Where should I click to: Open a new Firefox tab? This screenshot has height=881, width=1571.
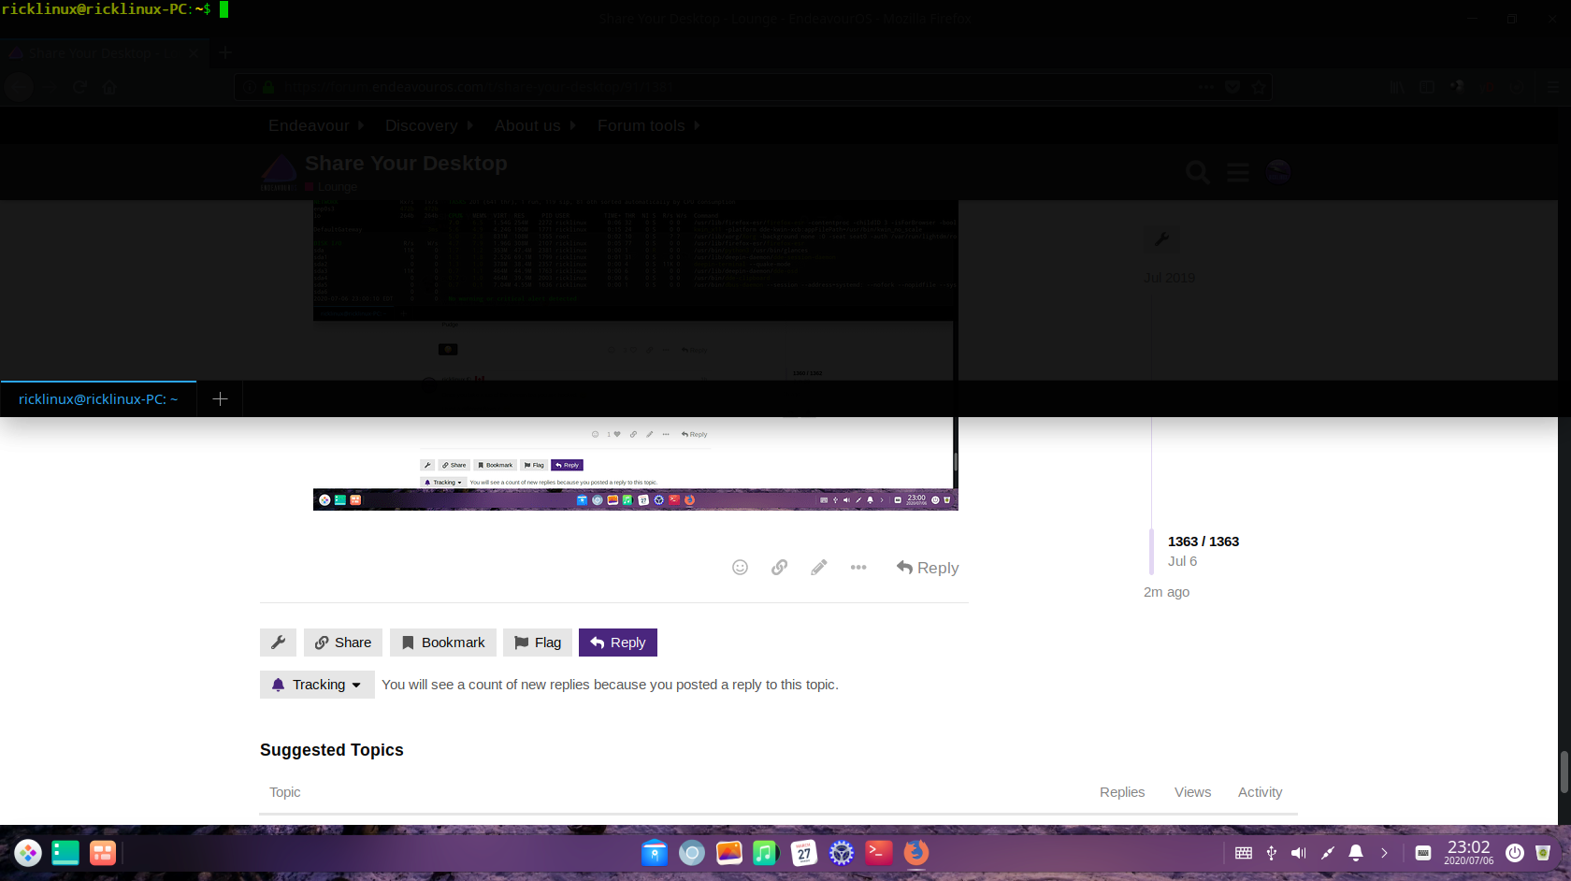coord(224,53)
